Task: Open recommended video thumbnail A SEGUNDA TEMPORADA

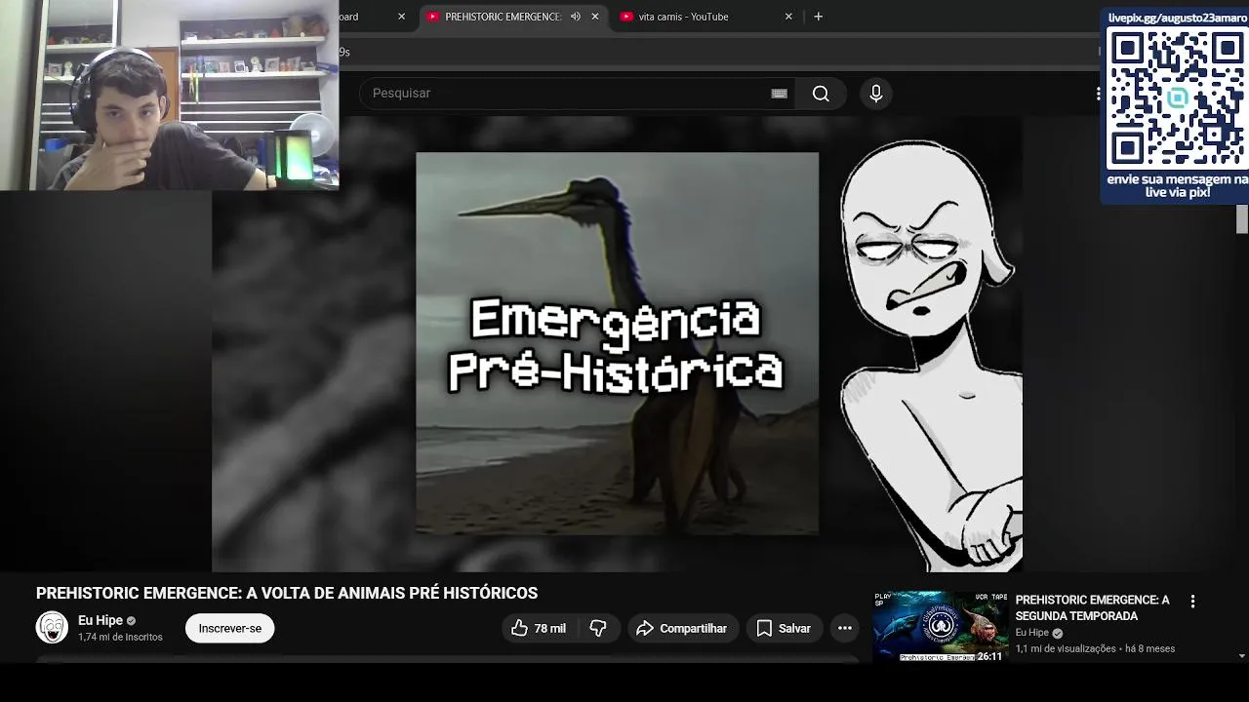Action: (940, 627)
